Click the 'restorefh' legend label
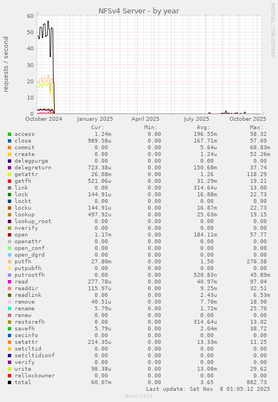 click(30, 321)
